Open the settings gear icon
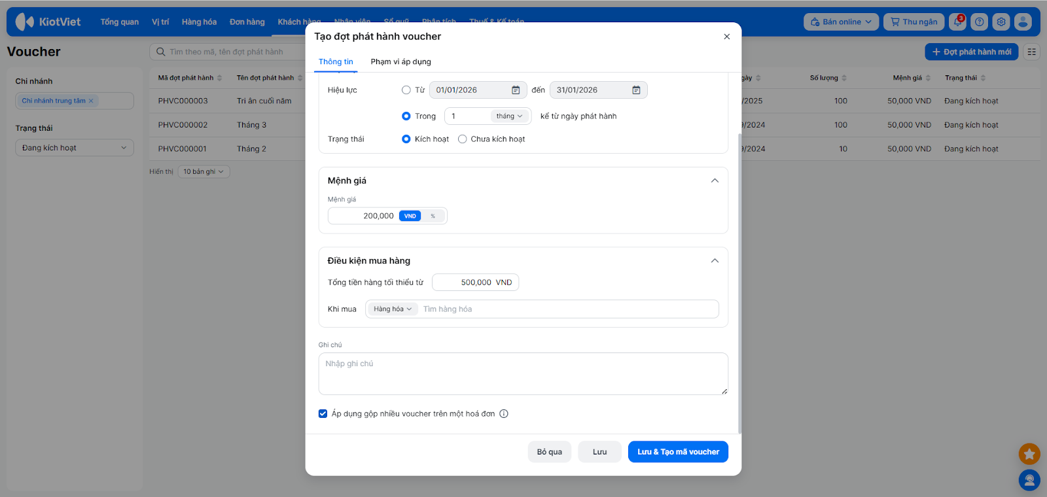1047x497 pixels. pos(1001,22)
